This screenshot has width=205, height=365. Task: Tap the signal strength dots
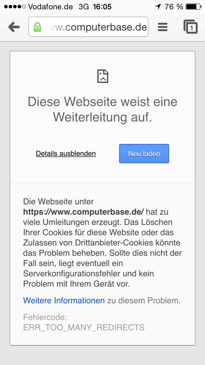pyautogui.click(x=15, y=7)
